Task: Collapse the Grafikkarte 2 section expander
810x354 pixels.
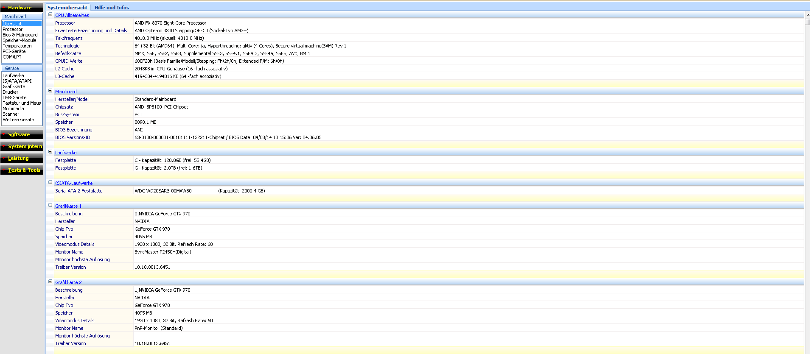Action: [x=50, y=282]
